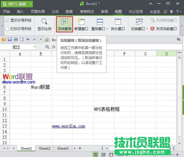
Task: Open the 办公空间 (Office Space) tab
Action: [x=136, y=11]
